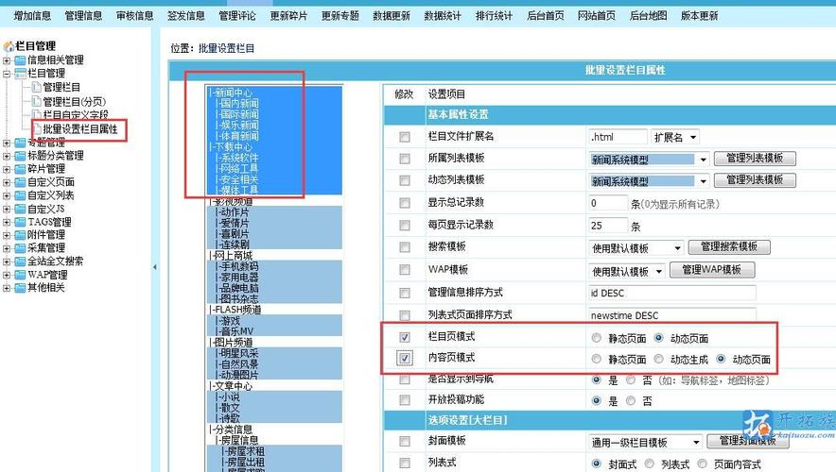The height and width of the screenshot is (472, 836).
Task: Check the 栏目文件扩展名 modify checkbox
Action: pos(405,137)
